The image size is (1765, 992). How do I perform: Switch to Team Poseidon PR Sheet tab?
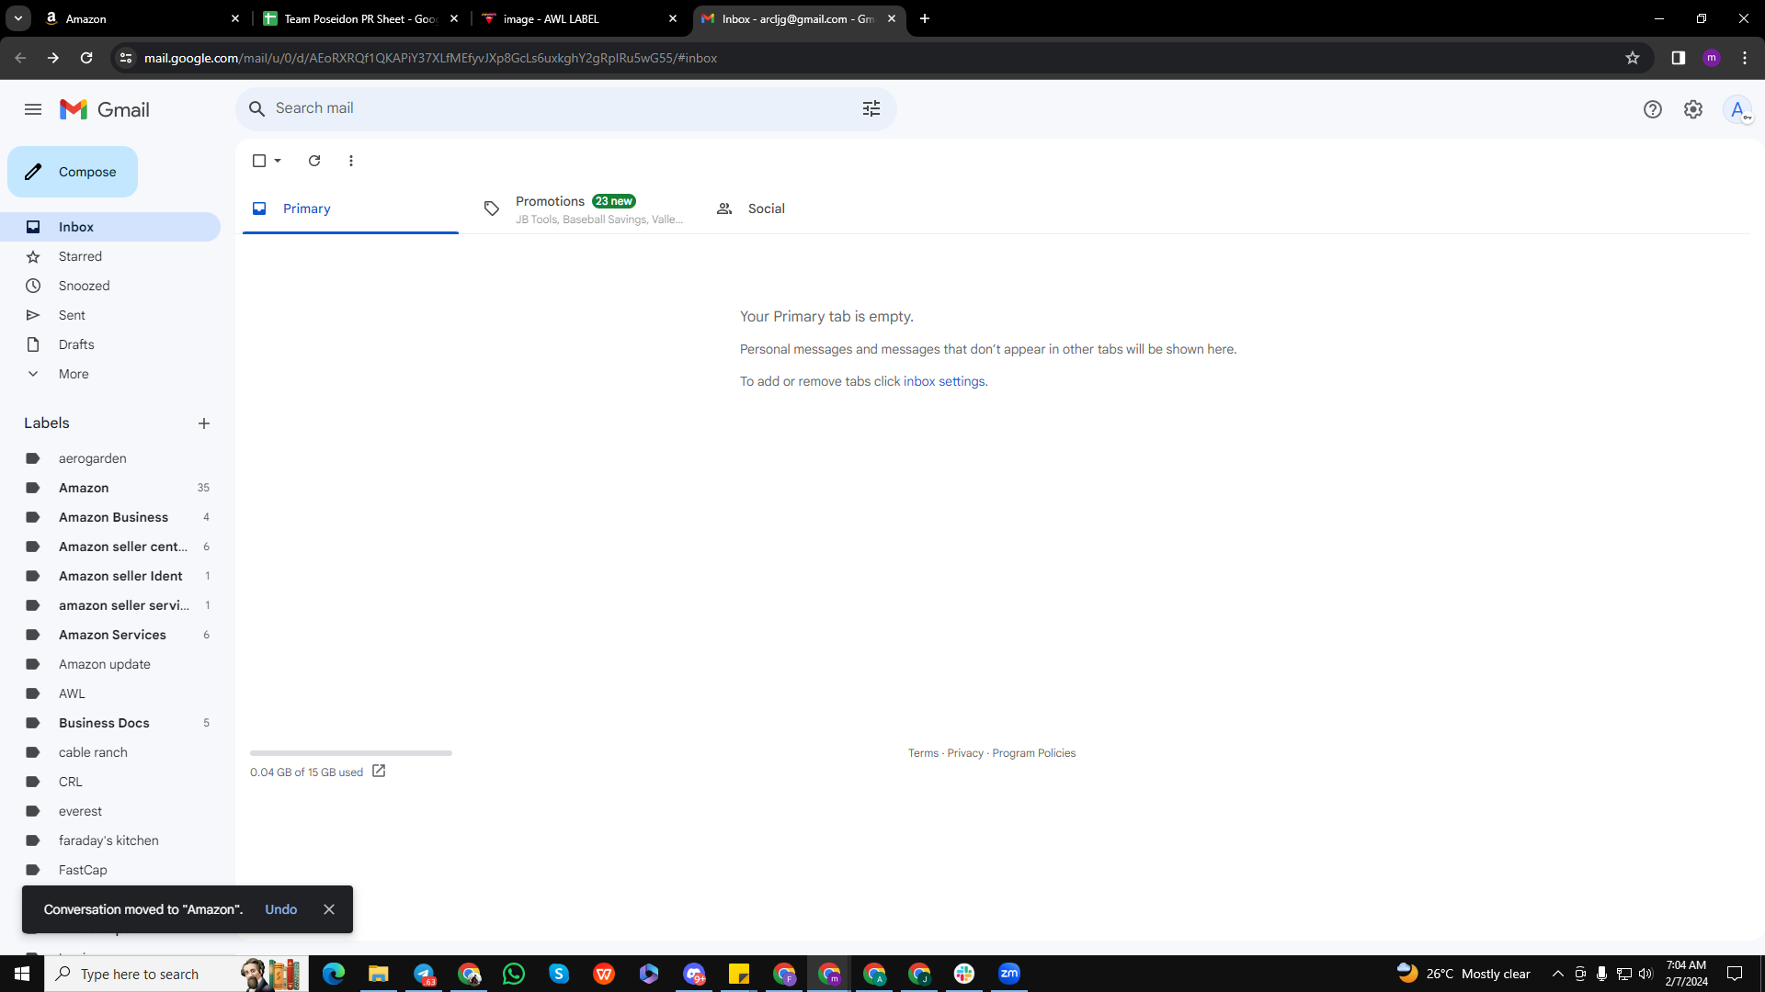pyautogui.click(x=360, y=18)
